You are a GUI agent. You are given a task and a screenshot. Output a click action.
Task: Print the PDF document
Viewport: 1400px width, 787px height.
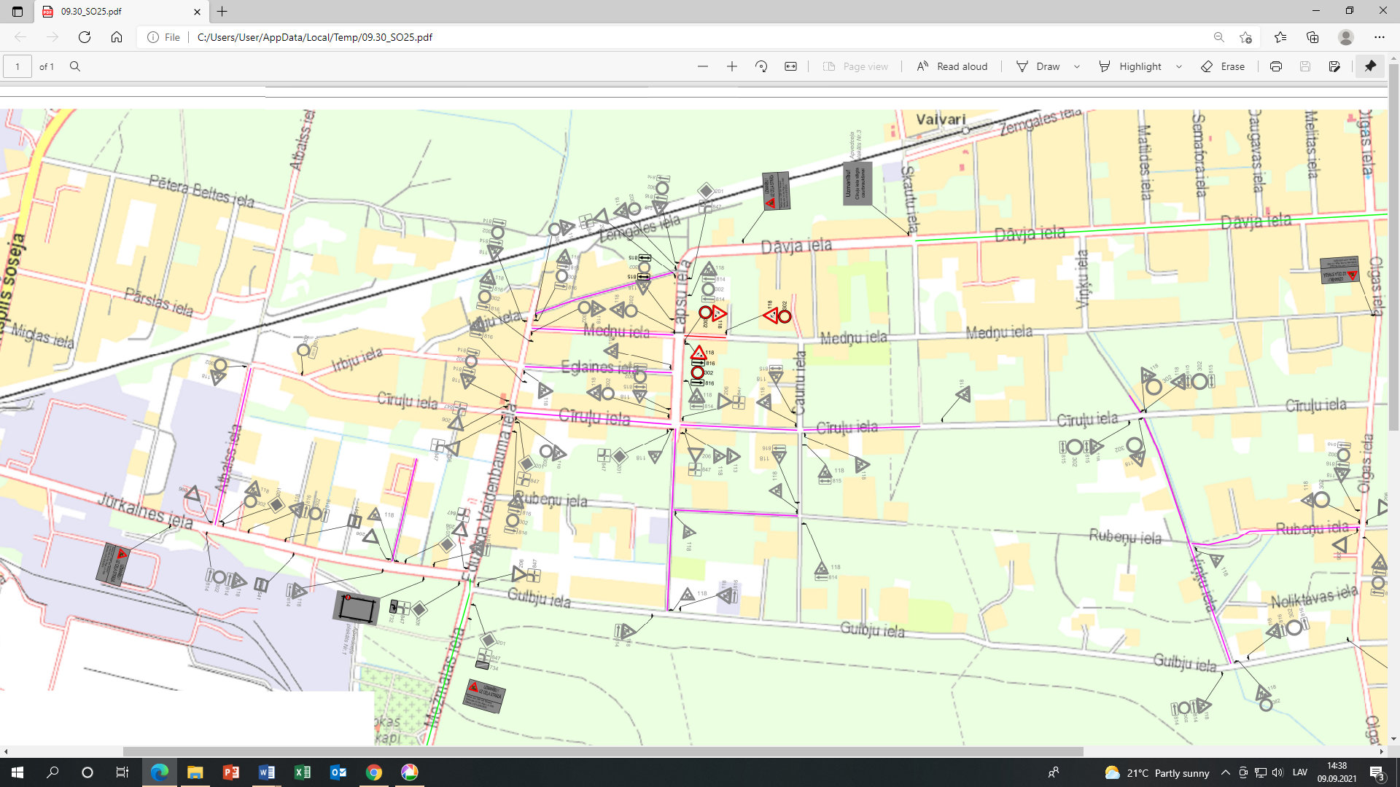coord(1275,66)
